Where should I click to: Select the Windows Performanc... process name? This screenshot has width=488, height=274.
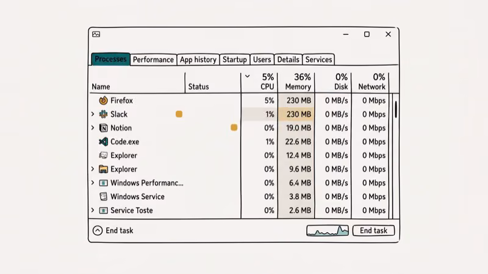point(147,183)
